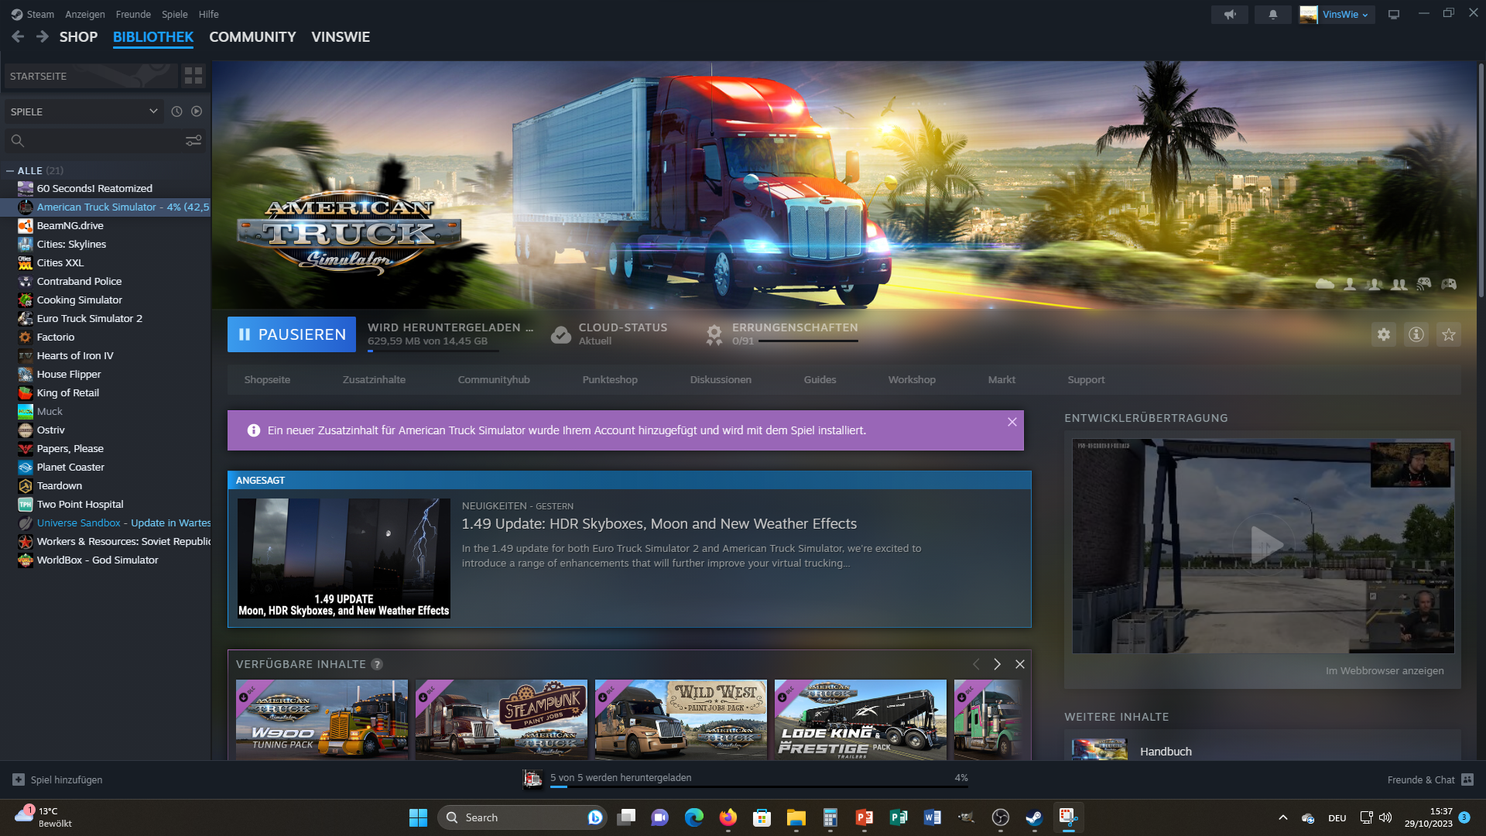Open the notifications bell
The width and height of the screenshot is (1486, 836).
pyautogui.click(x=1272, y=14)
